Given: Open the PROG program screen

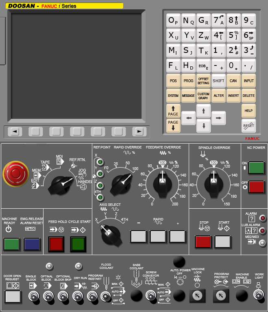Looking at the screenshot, I should pyautogui.click(x=188, y=81).
